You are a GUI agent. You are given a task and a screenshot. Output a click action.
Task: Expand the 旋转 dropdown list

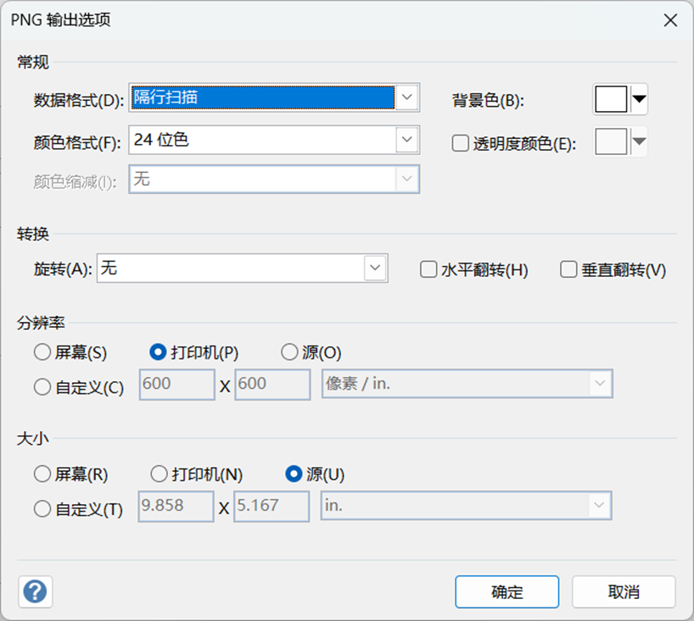click(375, 269)
